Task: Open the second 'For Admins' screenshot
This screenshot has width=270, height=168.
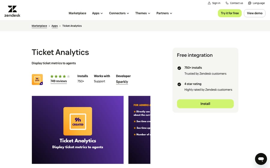Action: coord(139,130)
